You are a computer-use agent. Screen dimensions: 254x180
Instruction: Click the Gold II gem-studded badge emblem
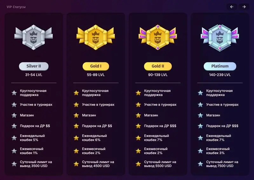pos(158,36)
